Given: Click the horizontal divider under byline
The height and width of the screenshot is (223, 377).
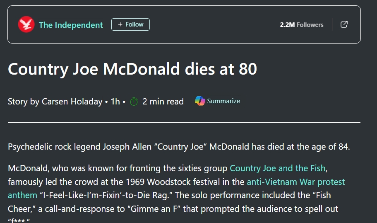Looking at the screenshot, I should 184,122.
